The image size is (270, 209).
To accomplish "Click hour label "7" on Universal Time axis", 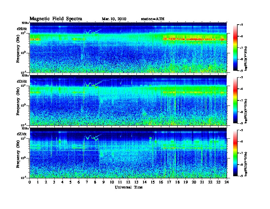I will [x=87, y=182].
